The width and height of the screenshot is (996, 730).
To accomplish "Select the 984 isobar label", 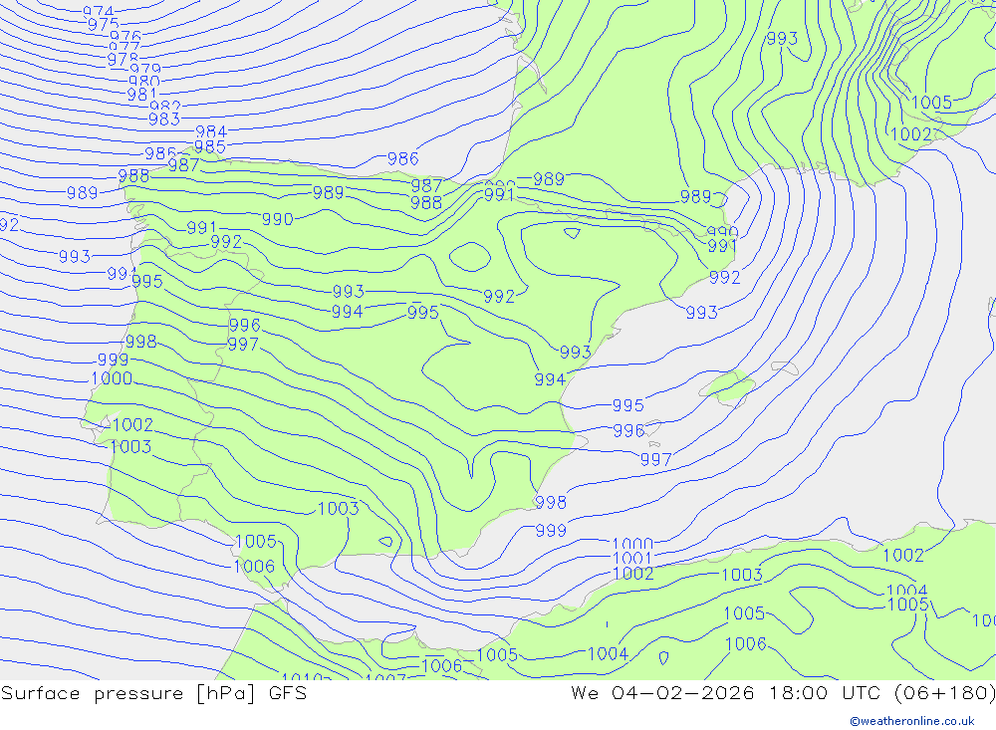I will 211,131.
